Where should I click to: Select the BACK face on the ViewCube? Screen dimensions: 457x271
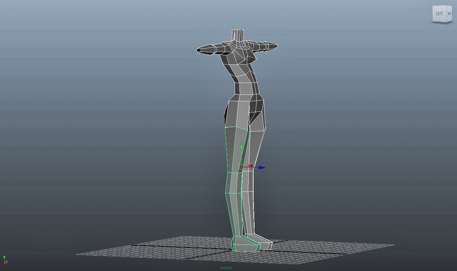[449, 14]
